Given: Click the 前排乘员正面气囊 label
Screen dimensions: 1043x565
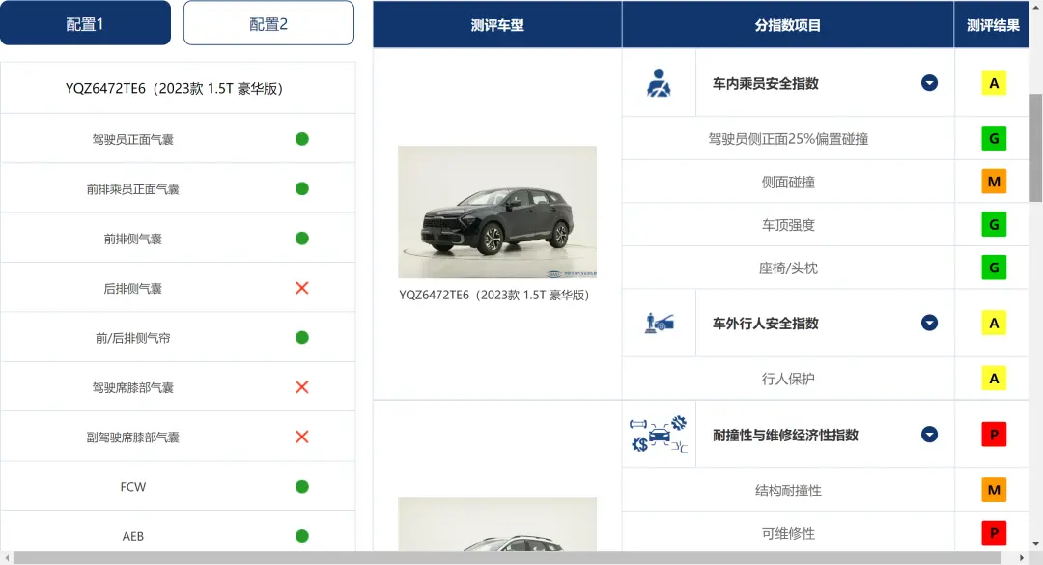Looking at the screenshot, I should coord(133,189).
